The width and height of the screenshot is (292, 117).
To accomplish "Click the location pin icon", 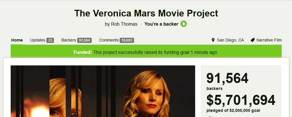I will (x=213, y=40).
